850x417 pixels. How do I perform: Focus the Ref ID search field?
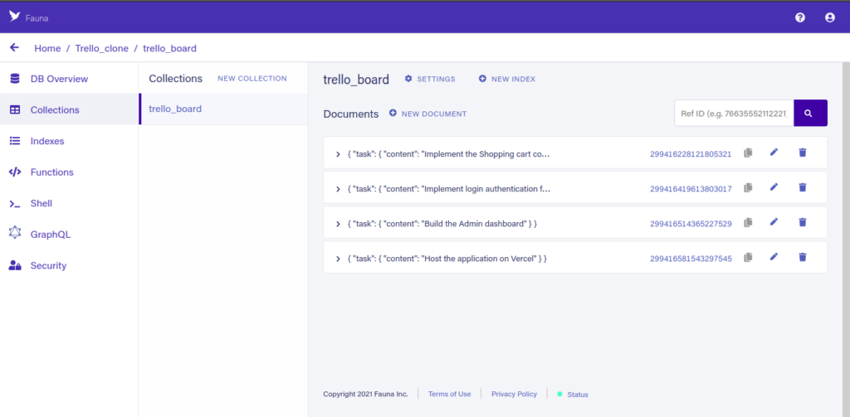(x=734, y=113)
